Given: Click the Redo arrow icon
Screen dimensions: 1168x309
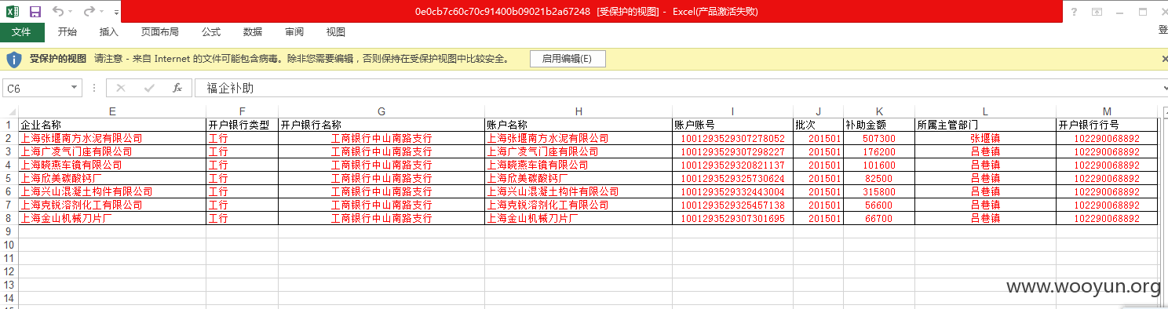Looking at the screenshot, I should pyautogui.click(x=89, y=12).
